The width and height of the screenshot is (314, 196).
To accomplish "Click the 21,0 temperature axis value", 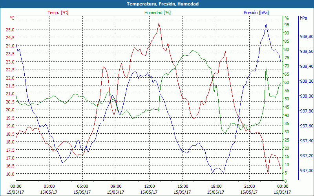I will pos(10,94).
